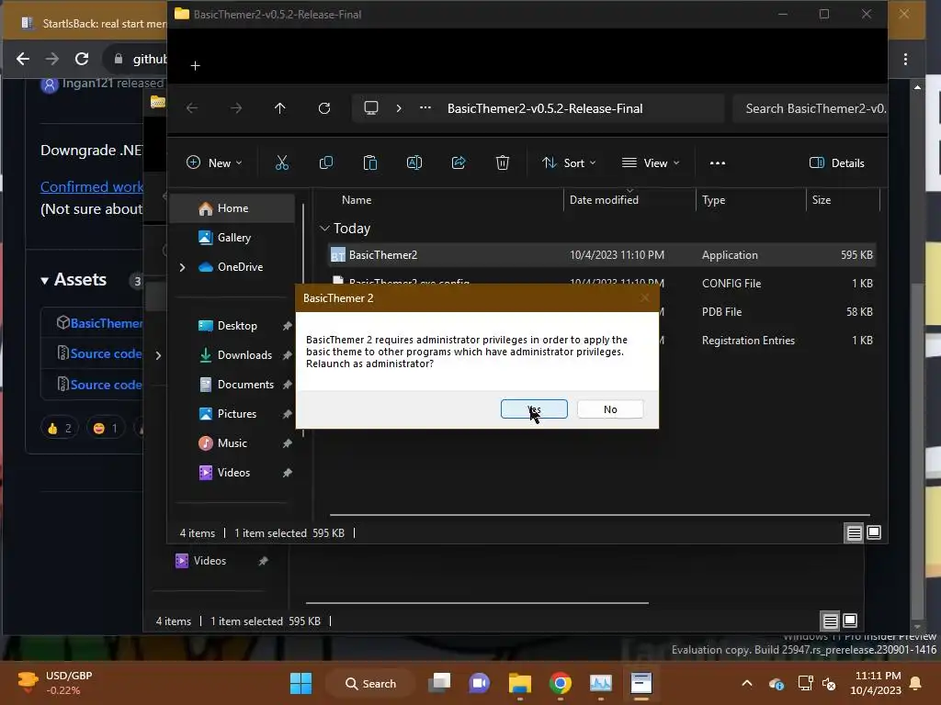941x705 pixels.
Task: Open the USD/GBP widget
Action: point(54,683)
